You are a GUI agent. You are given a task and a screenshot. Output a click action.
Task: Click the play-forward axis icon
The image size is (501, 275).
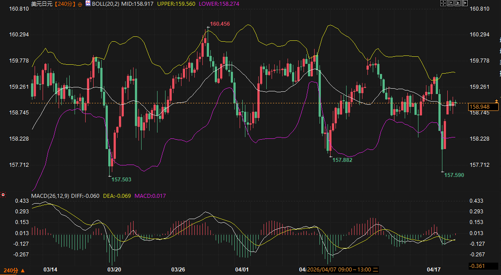tap(458, 3)
